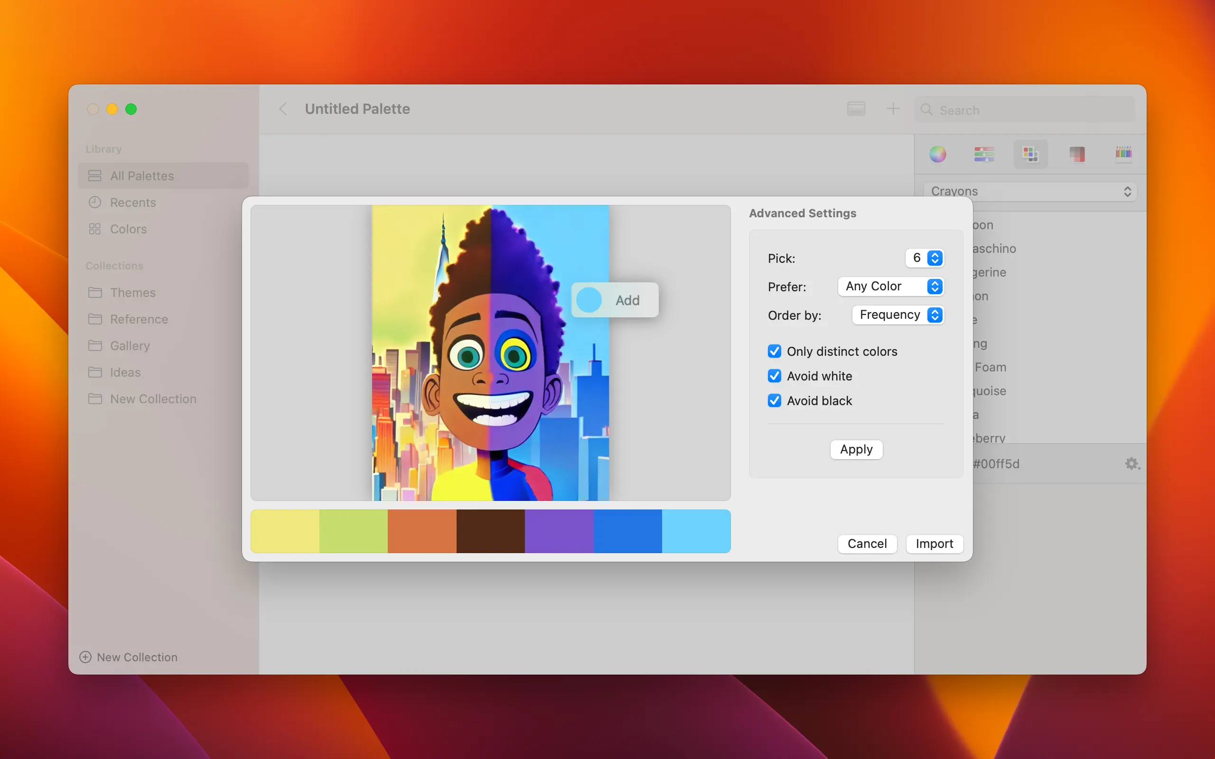Screen dimensions: 1215x759
Task: Switch to color sliders picker tab
Action: click(983, 154)
